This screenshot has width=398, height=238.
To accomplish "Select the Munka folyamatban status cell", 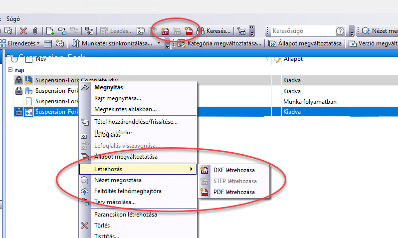I will tap(310, 102).
